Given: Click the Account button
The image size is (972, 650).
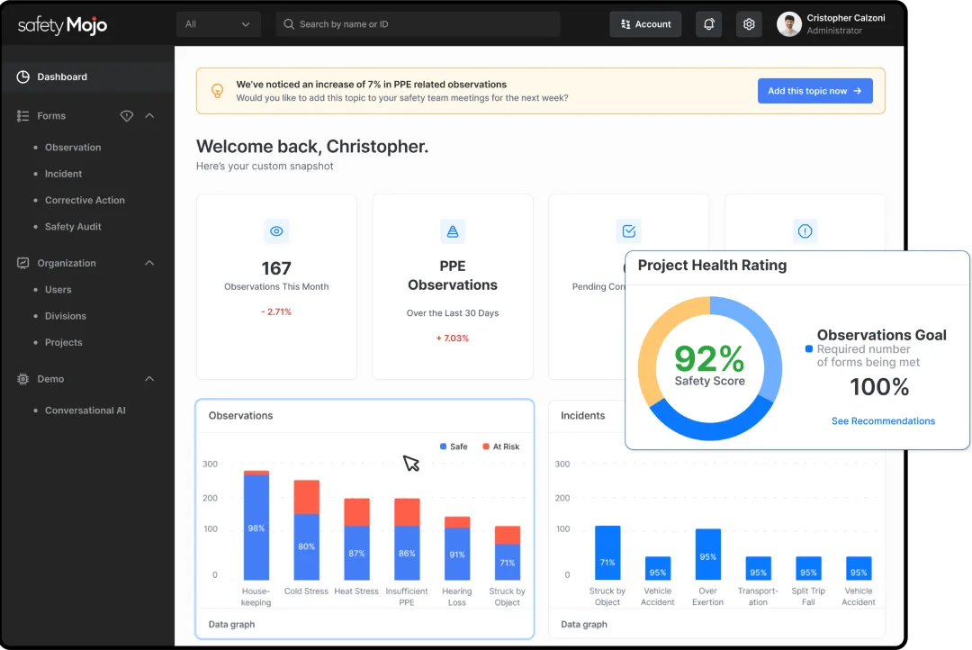Looking at the screenshot, I should point(645,24).
